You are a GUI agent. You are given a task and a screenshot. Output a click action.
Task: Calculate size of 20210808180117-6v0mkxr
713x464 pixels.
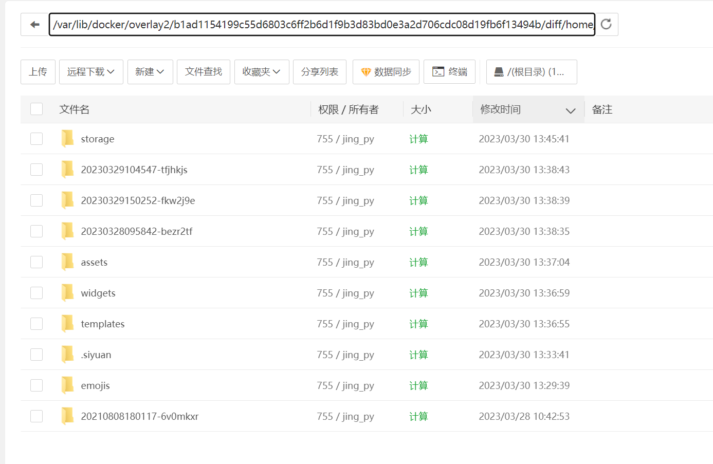pos(418,416)
